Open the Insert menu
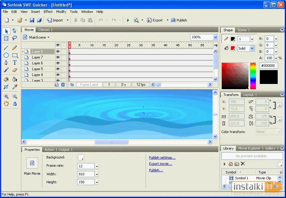This screenshot has width=286, height=198. [35, 12]
